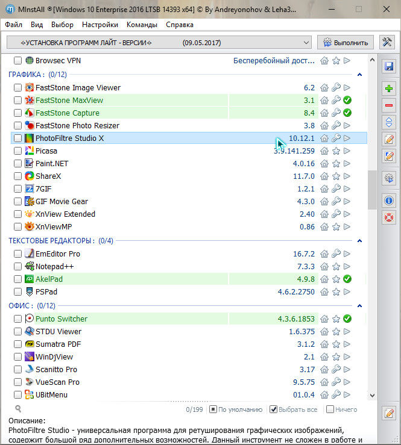The image size is (401, 445).
Task: Click the up-down arrows move icon in sidebar
Action: (389, 122)
